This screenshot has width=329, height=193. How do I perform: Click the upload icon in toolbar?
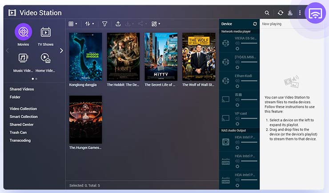[x=118, y=24]
